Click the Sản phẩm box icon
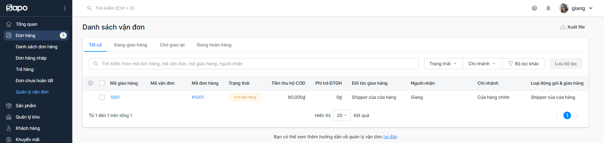Screen dimensions: 604x143 tap(9, 106)
